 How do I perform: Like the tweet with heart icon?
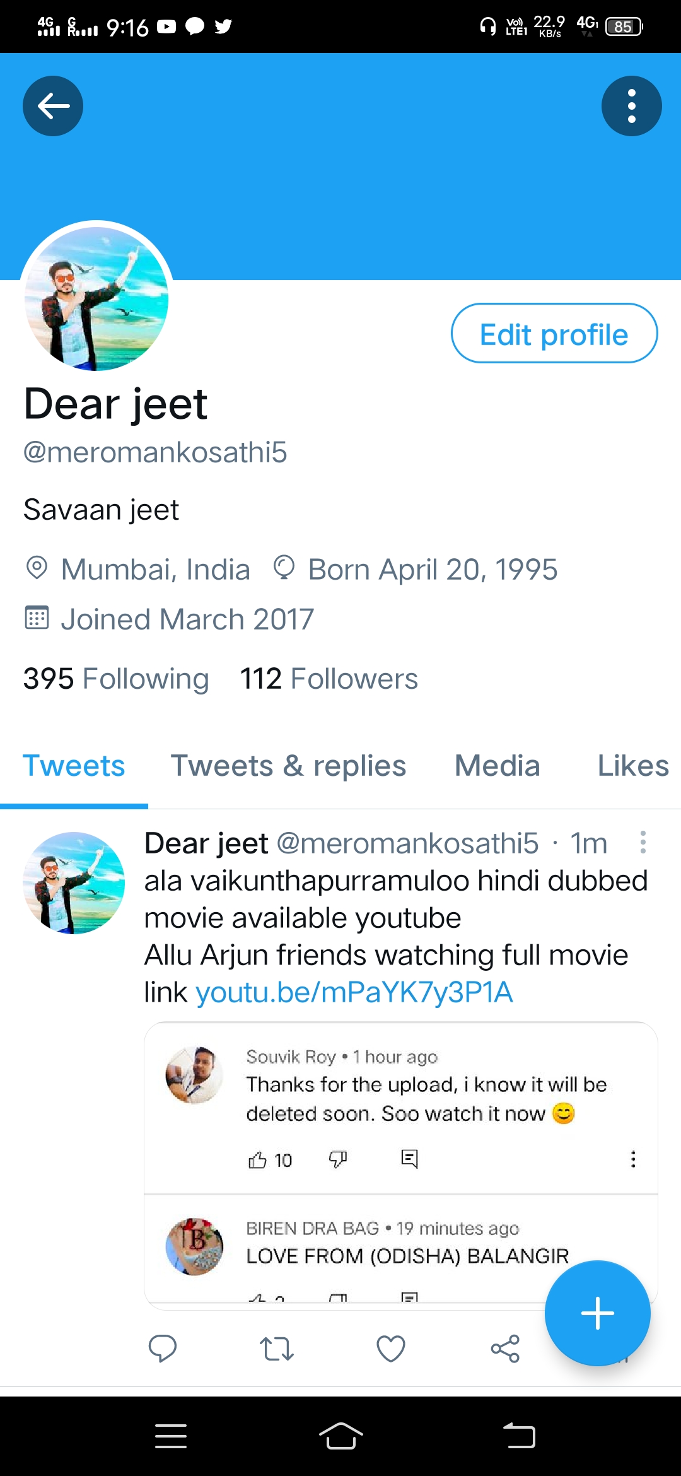coord(390,1349)
